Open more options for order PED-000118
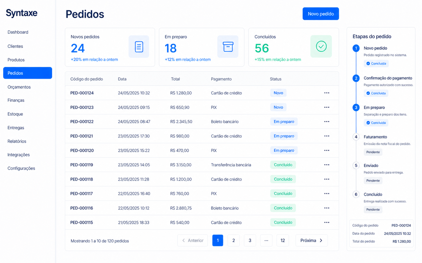 tap(327, 179)
